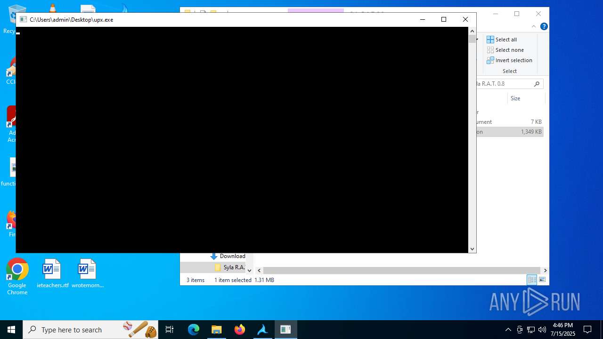Click the horizontal scrollbar thumb in Explorer
Image resolution: width=603 pixels, height=339 pixels.
pyautogui.click(x=402, y=271)
